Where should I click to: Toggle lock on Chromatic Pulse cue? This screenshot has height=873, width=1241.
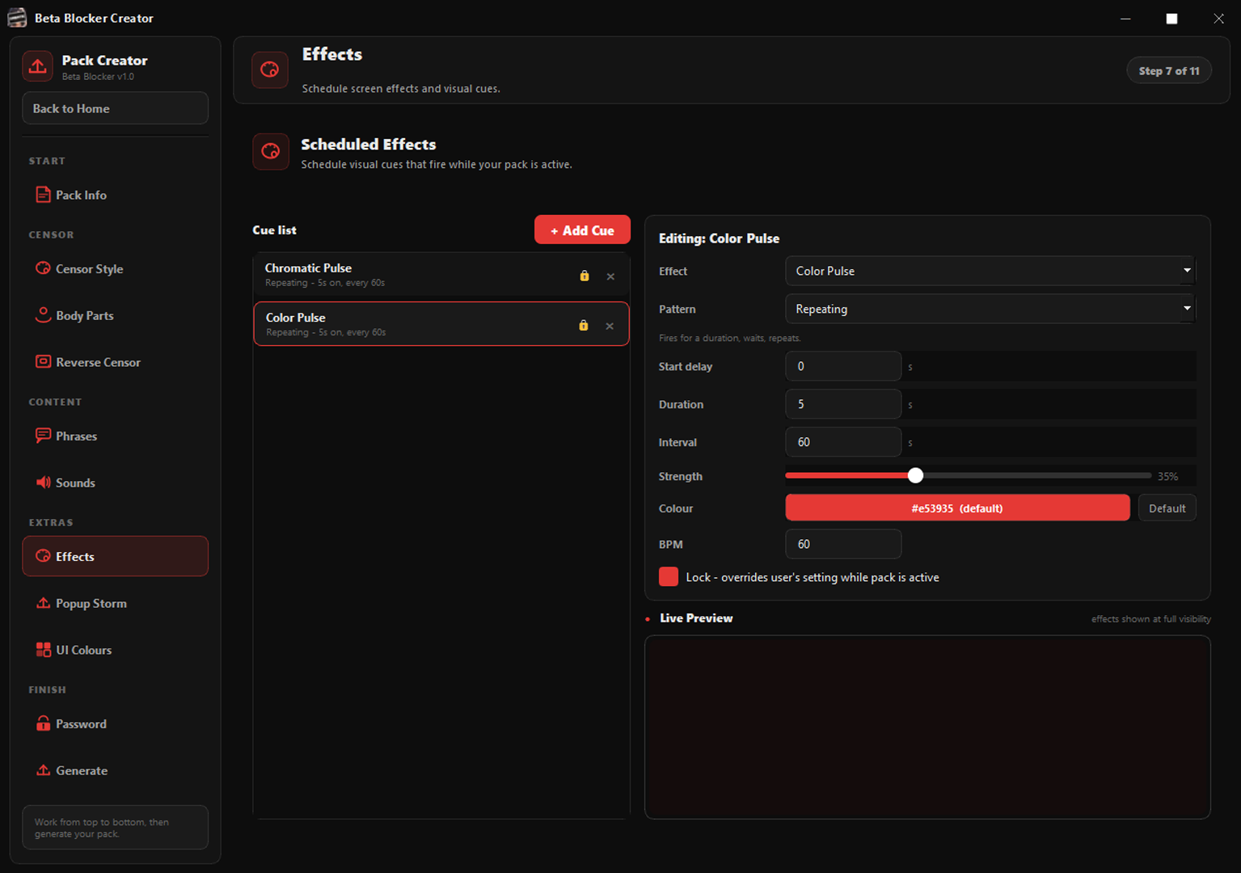tap(585, 276)
